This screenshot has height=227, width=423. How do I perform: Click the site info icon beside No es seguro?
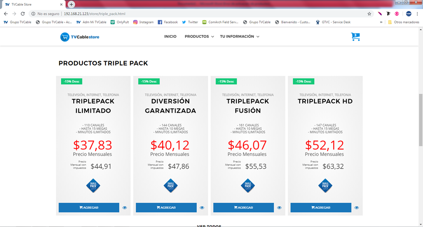33,14
